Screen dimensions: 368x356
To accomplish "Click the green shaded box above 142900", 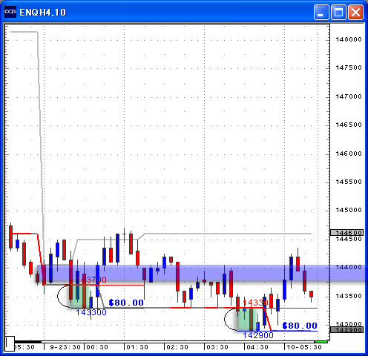I will (x=247, y=319).
